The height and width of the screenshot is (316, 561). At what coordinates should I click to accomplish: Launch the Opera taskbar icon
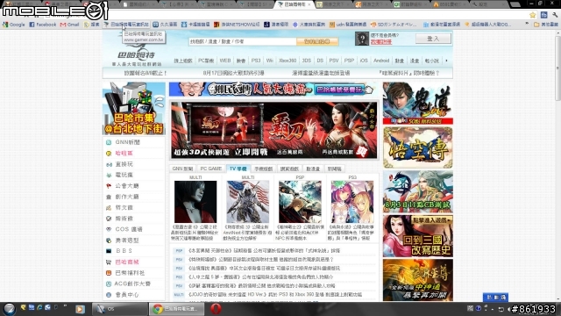pyautogui.click(x=216, y=309)
